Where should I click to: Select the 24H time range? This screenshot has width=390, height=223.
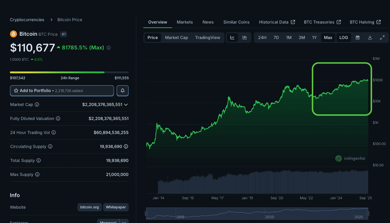coord(262,38)
